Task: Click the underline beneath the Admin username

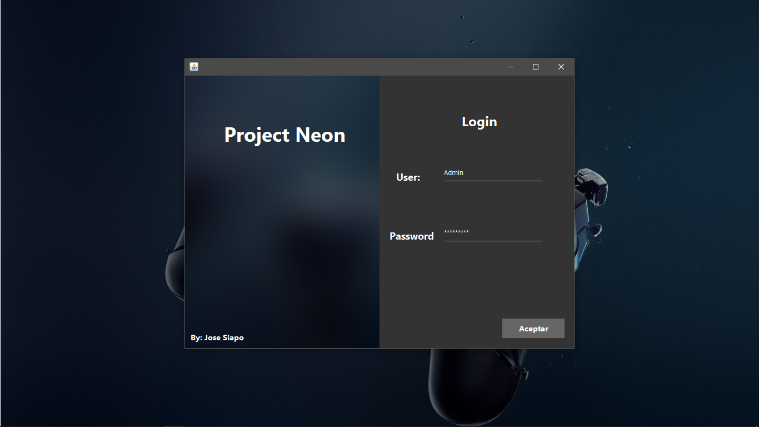Action: point(492,180)
